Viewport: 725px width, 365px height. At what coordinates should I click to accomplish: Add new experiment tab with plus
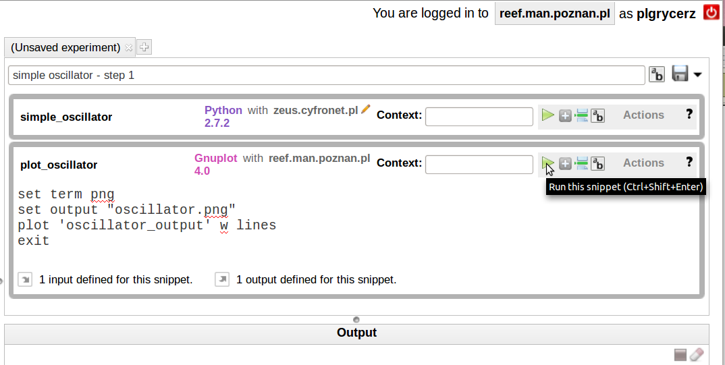click(x=144, y=47)
